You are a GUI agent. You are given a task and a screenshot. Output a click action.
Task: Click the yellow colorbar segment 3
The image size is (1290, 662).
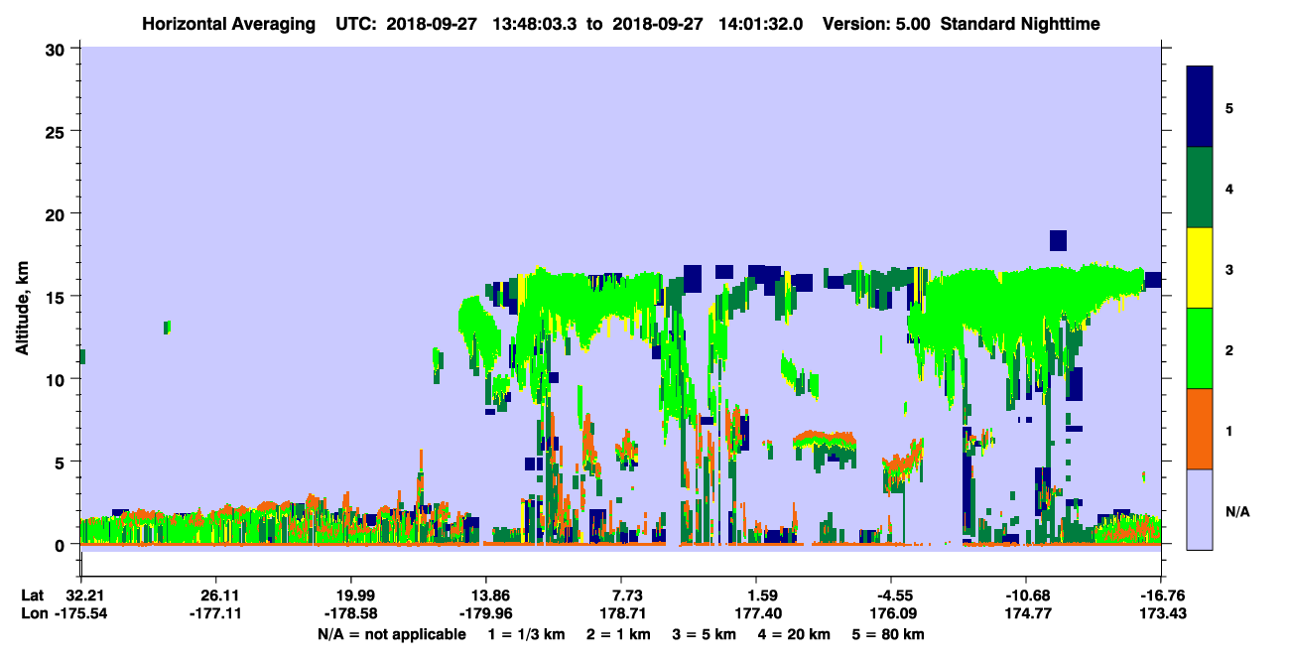point(1200,268)
